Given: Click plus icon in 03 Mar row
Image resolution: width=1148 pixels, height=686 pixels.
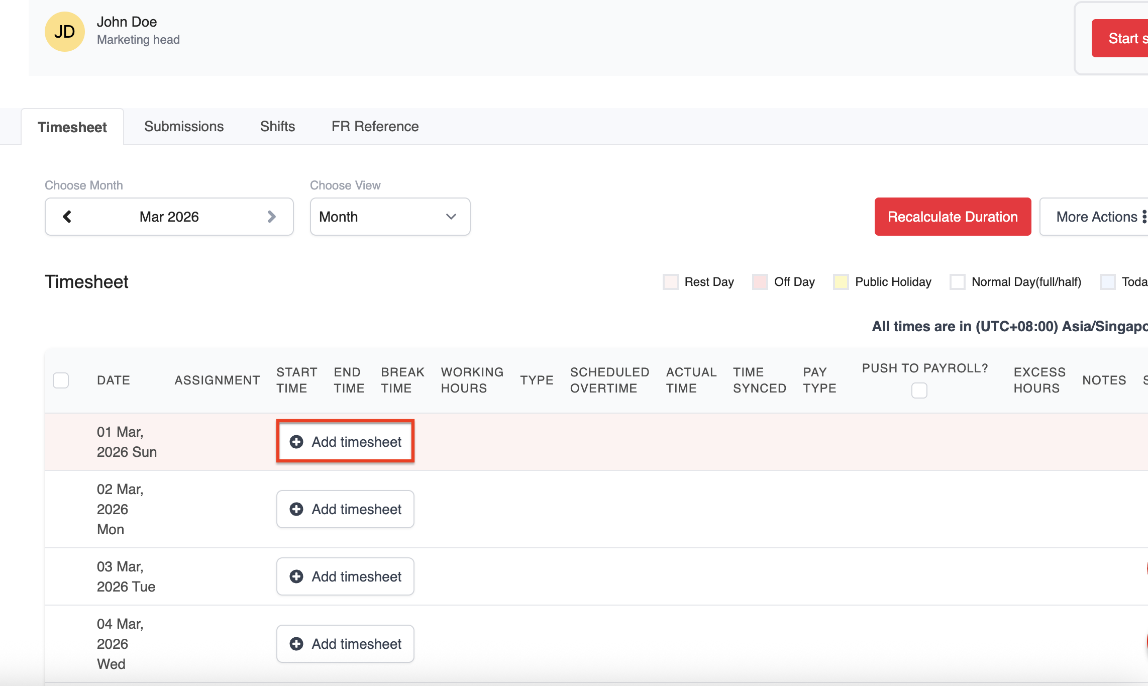Looking at the screenshot, I should (x=296, y=576).
